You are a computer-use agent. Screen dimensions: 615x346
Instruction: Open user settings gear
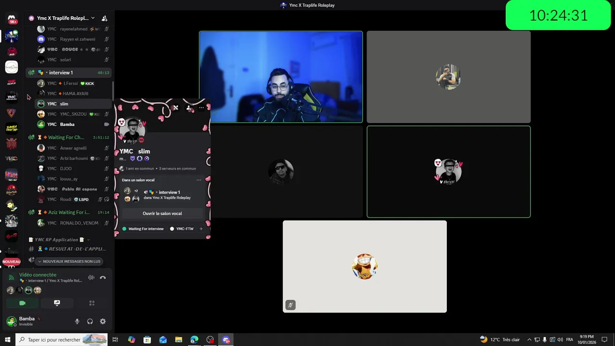click(x=103, y=321)
